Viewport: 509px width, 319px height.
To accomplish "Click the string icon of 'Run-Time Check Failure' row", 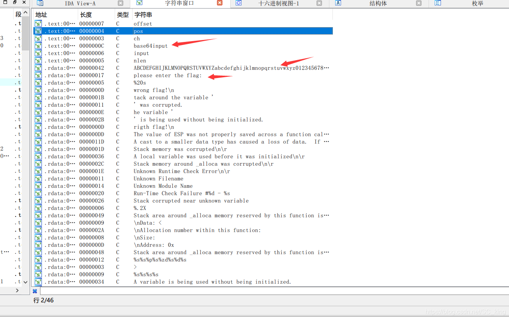I will pyautogui.click(x=38, y=193).
